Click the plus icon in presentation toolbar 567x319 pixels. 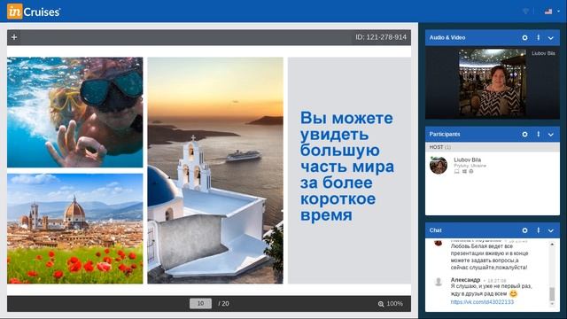pyautogui.click(x=14, y=37)
